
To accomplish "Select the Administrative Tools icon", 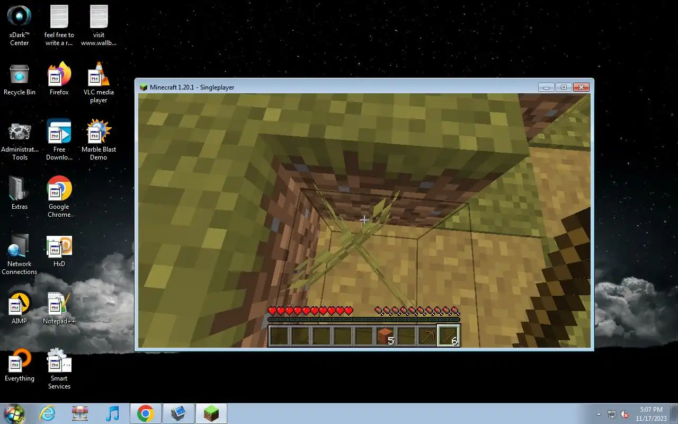I will click(20, 141).
